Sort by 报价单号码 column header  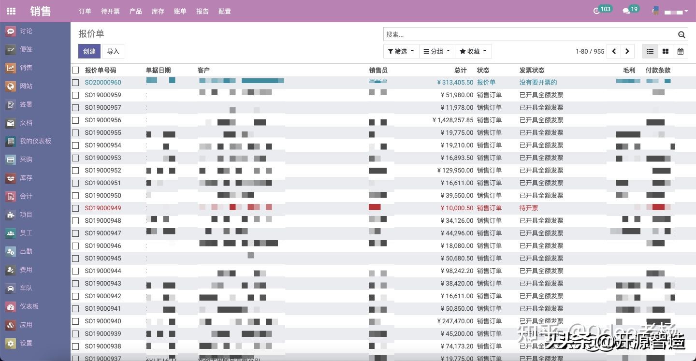(x=101, y=70)
